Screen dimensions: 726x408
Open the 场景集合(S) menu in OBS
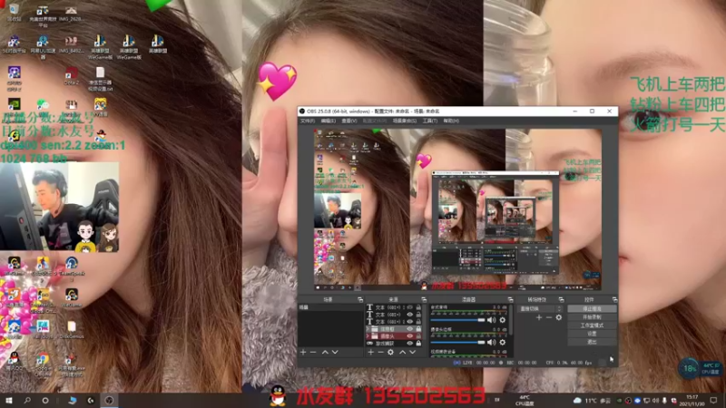(x=404, y=121)
